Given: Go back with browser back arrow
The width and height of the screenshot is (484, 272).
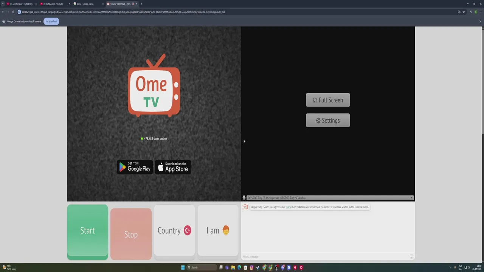Looking at the screenshot, I should click(3, 12).
